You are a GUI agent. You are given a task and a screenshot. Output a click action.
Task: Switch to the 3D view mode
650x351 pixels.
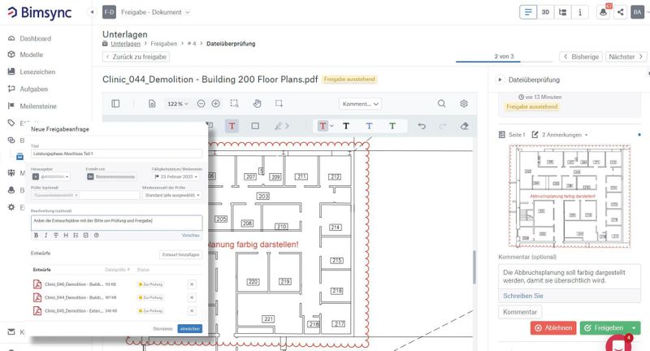(546, 12)
